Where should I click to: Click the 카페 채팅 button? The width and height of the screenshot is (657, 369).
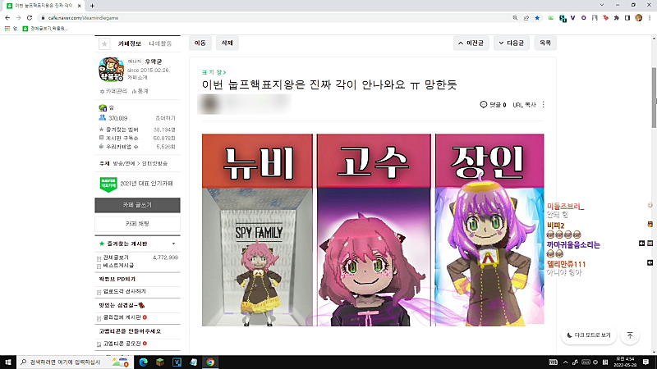click(x=137, y=224)
